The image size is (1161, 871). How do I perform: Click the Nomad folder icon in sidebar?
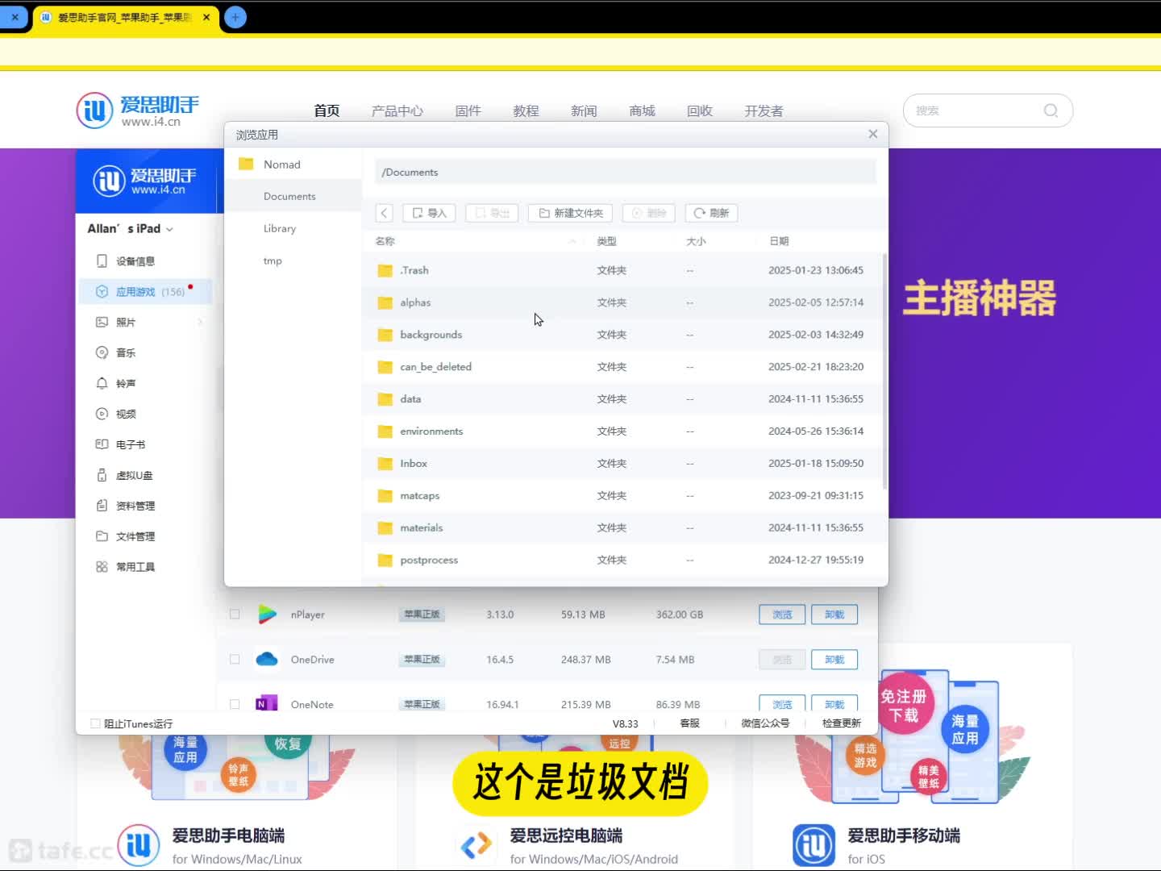coord(246,164)
